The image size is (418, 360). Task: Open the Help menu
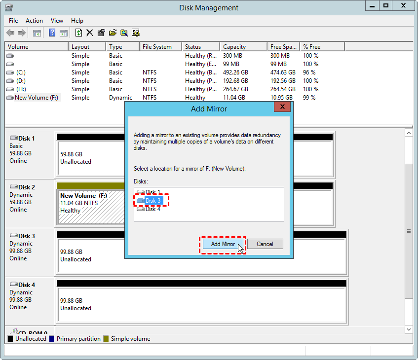[77, 21]
